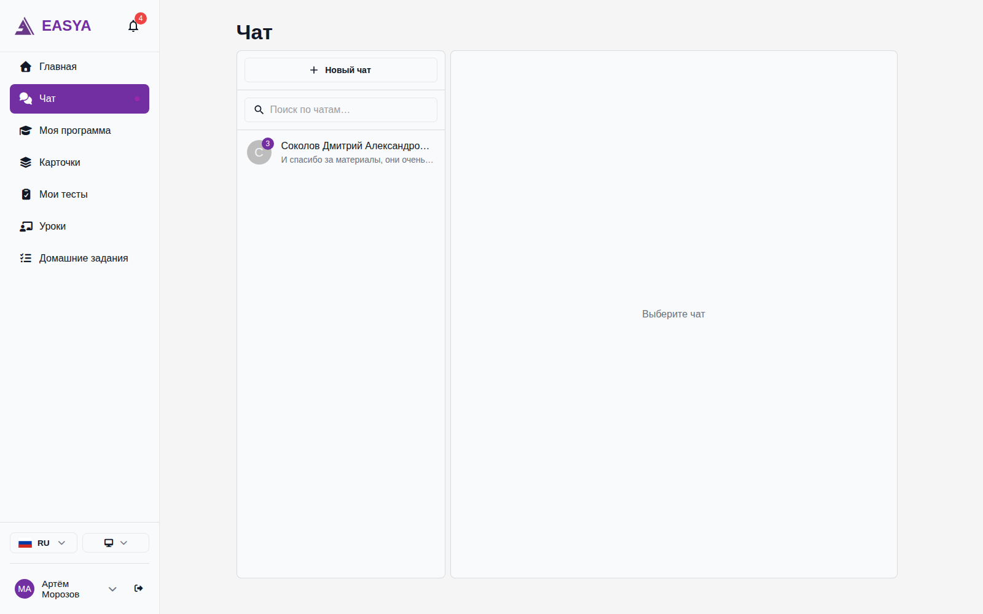
Task: Click the chat bubbles icon in sidebar
Action: pos(26,99)
